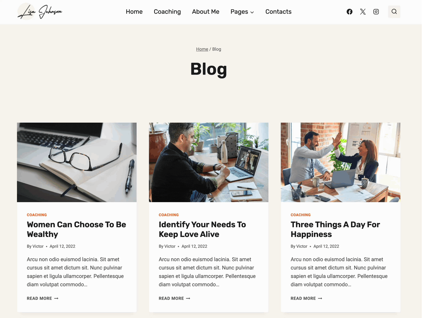Open the Facebook social icon
Screen dimensions: 422x318
349,12
